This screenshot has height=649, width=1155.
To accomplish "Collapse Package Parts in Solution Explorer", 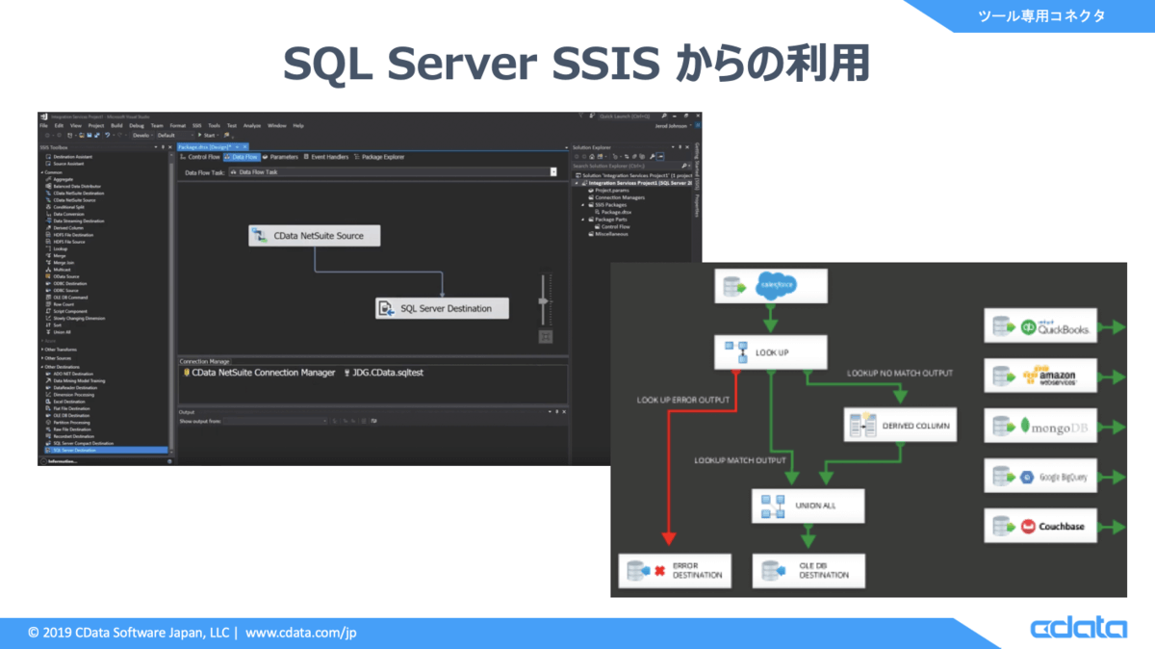I will pos(582,220).
